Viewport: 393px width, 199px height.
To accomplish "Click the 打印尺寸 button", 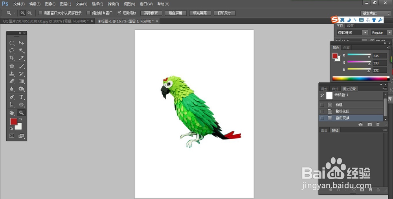I will [x=224, y=13].
